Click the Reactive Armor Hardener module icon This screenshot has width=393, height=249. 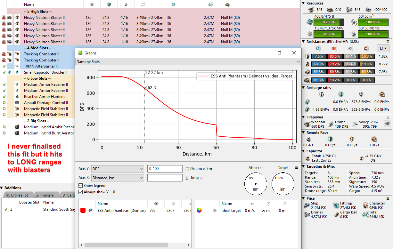tap(17, 97)
